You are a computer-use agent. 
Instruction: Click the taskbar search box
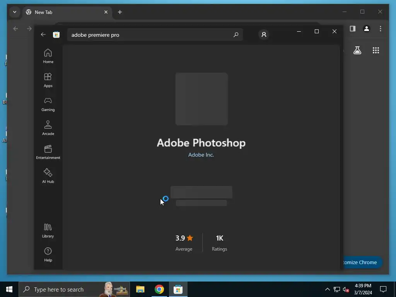coord(75,289)
